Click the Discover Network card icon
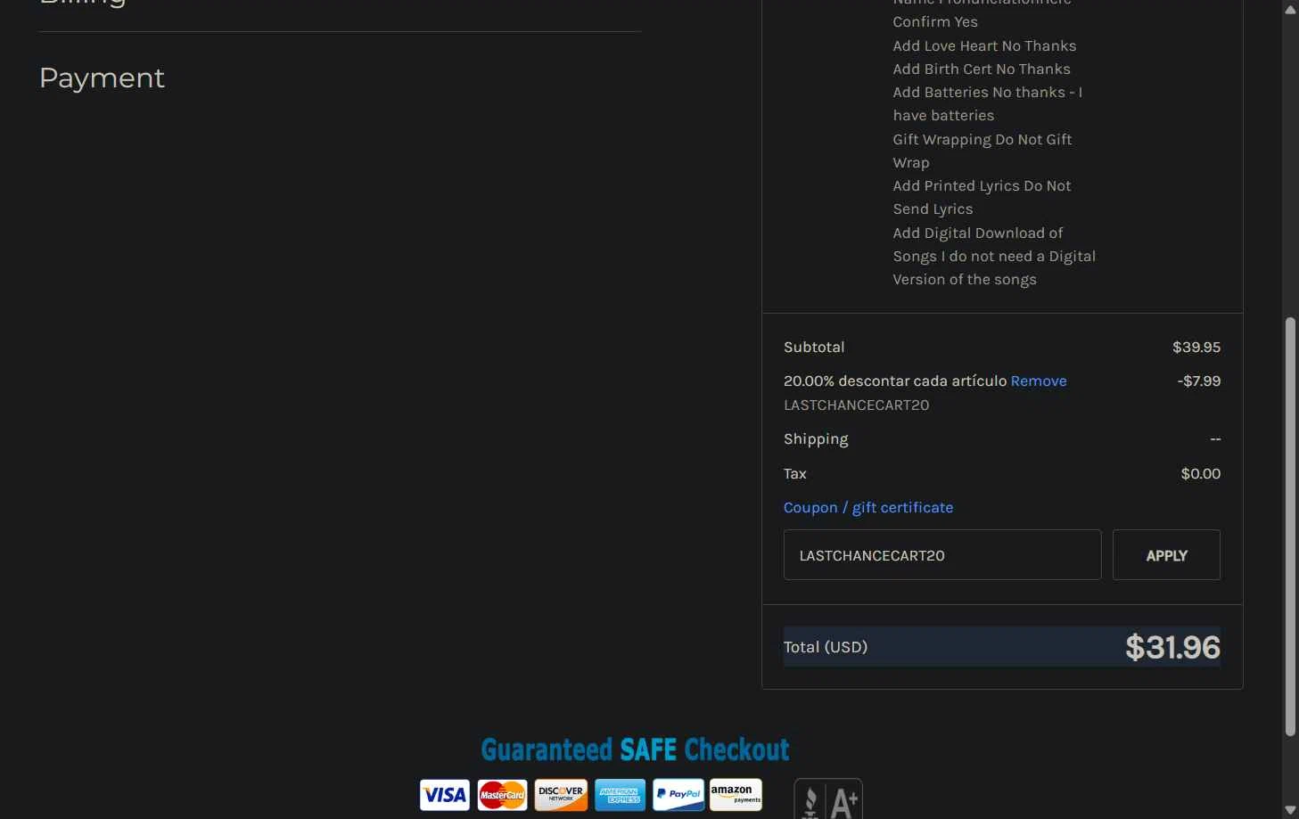The width and height of the screenshot is (1299, 819). click(x=561, y=794)
